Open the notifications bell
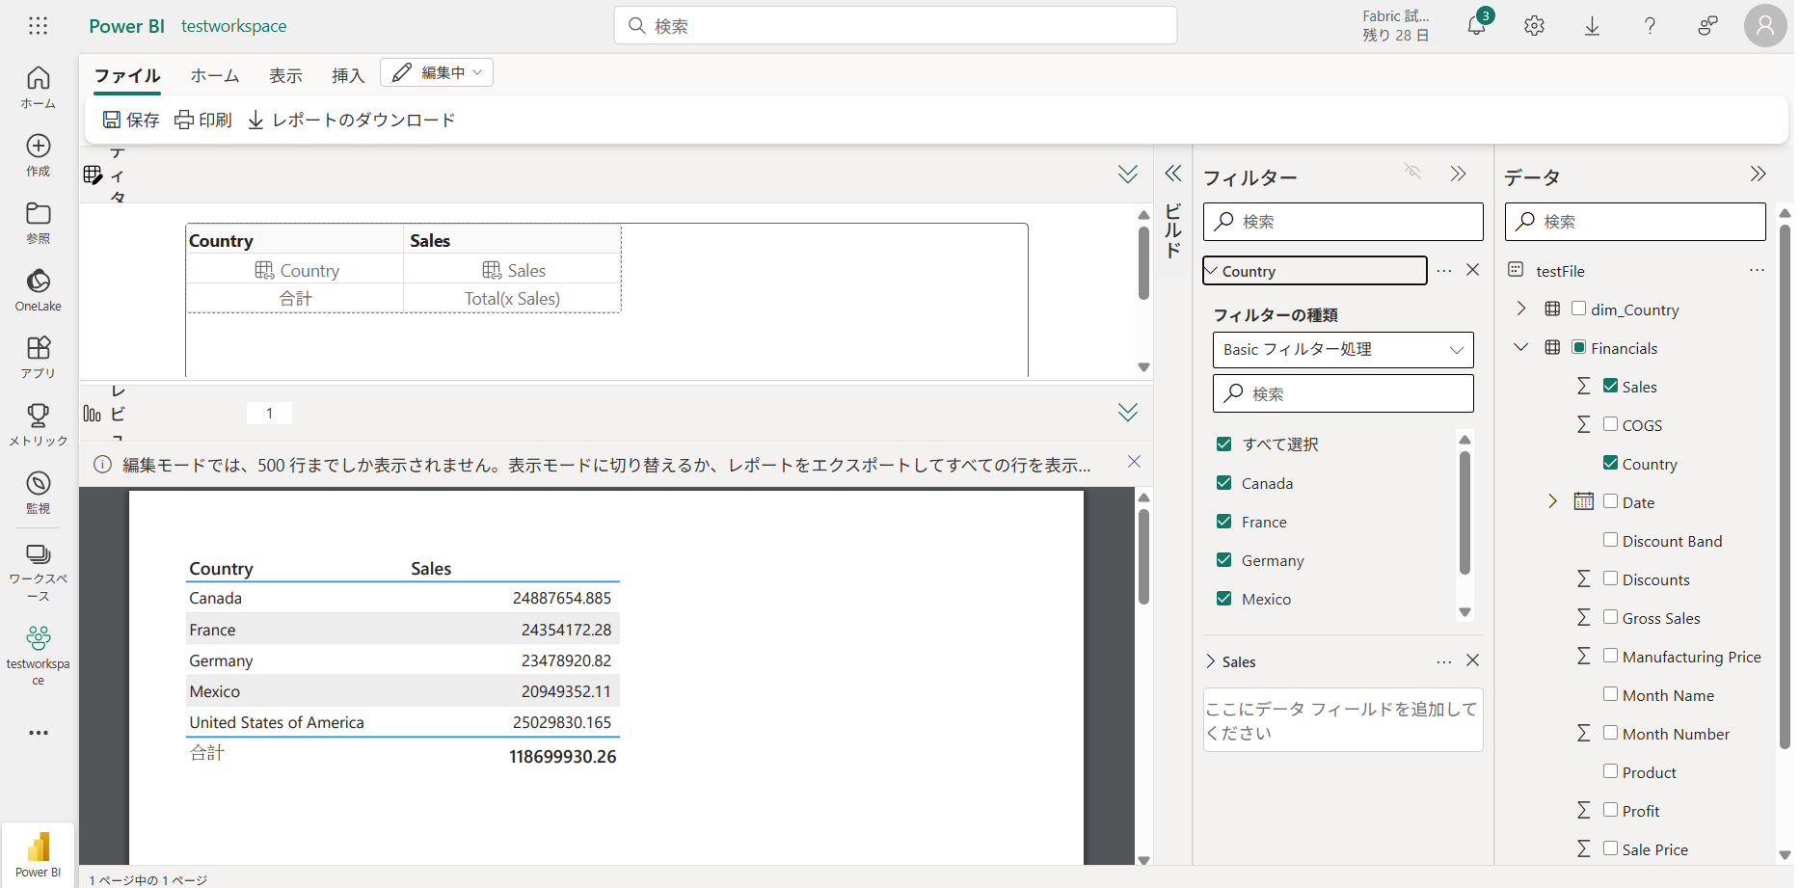Viewport: 1800px width, 888px height. (1477, 25)
